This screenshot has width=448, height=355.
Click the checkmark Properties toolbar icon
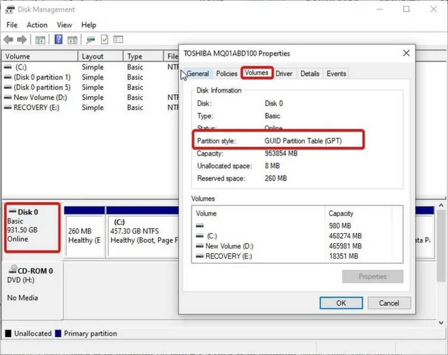pyautogui.click(x=104, y=40)
